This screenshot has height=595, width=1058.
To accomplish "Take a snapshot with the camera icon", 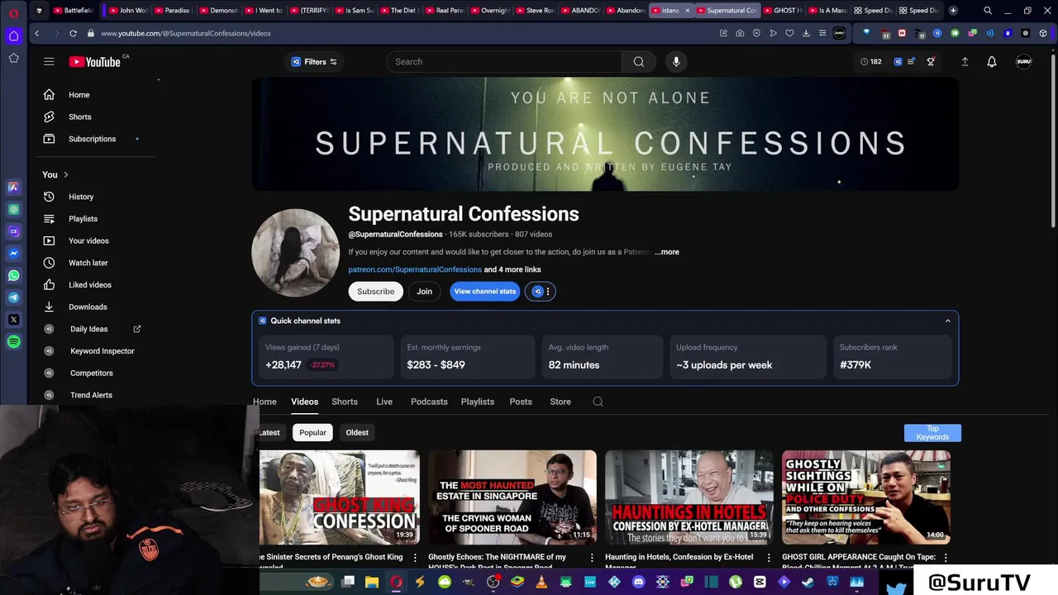I will [x=740, y=33].
